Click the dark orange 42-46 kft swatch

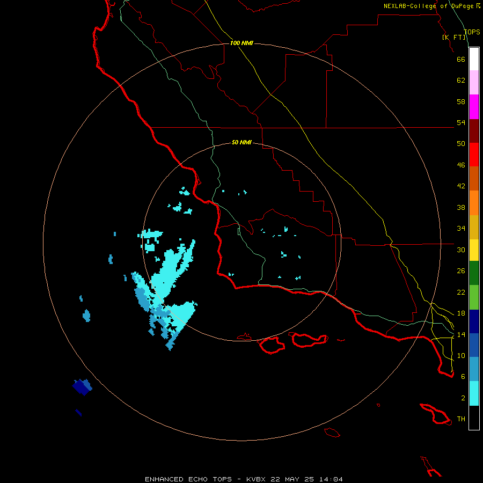coord(474,179)
